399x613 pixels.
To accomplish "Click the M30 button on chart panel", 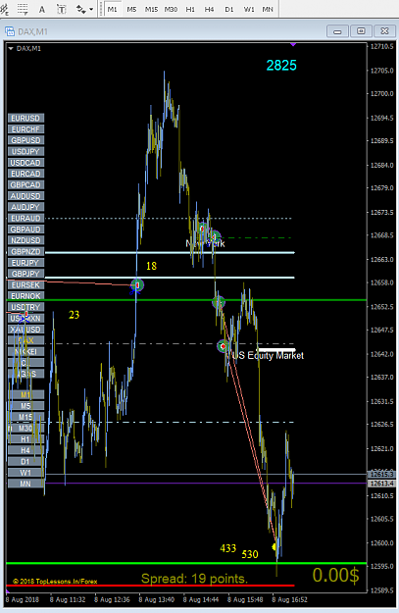I will 25,428.
